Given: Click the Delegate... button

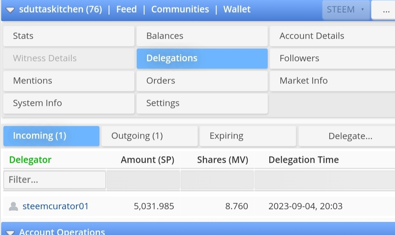Looking at the screenshot, I should point(347,136).
